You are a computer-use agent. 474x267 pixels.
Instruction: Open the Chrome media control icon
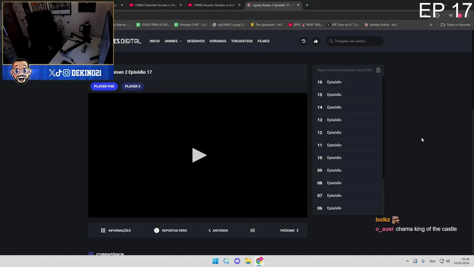tap(451, 15)
